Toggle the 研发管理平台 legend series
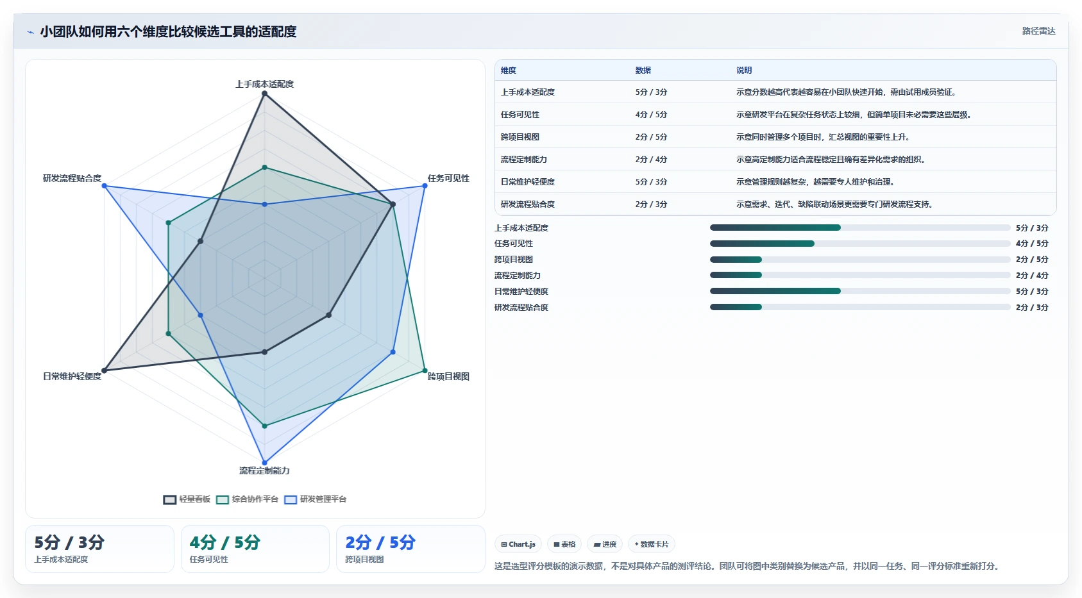The image size is (1082, 598). click(316, 499)
